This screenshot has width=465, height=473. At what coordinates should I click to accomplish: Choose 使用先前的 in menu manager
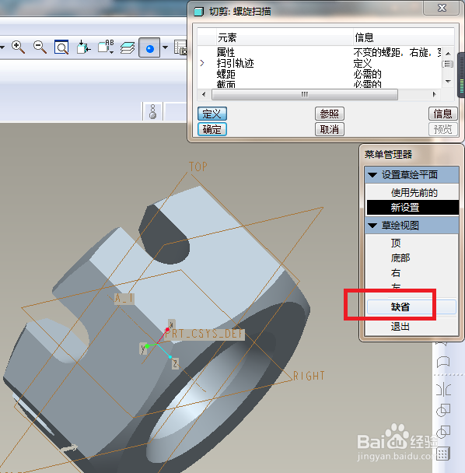point(414,192)
